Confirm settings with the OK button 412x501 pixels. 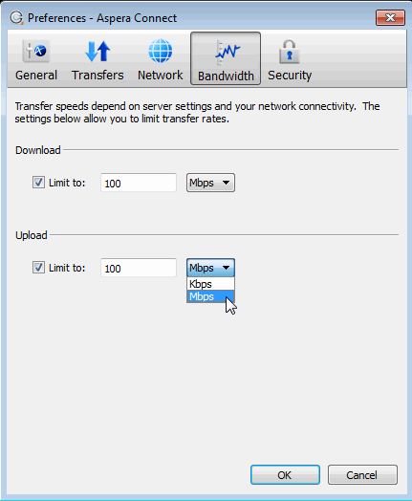click(x=285, y=475)
